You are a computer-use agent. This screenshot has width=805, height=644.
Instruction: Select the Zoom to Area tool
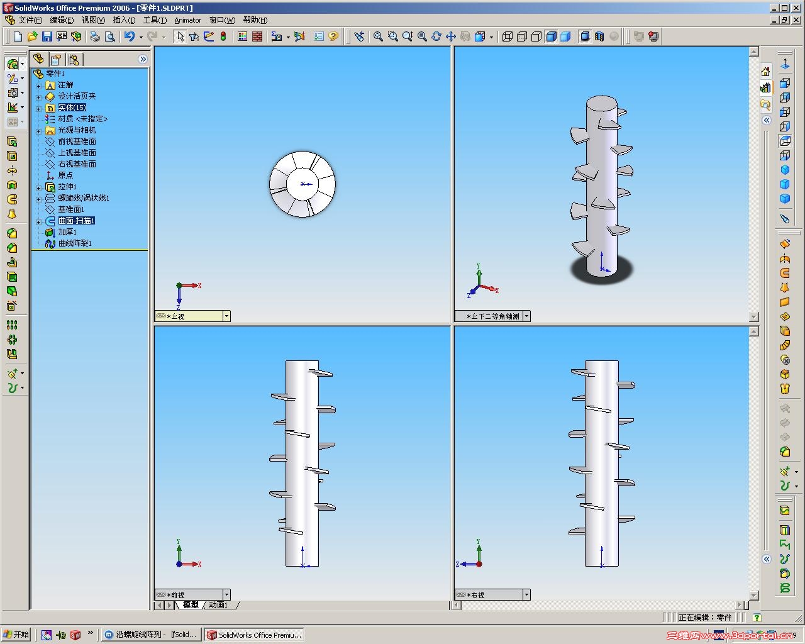(393, 36)
